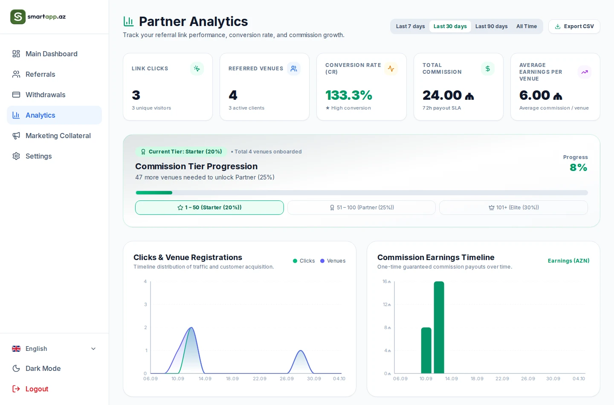Click the UK flag language icon
Image resolution: width=614 pixels, height=405 pixels.
16,349
